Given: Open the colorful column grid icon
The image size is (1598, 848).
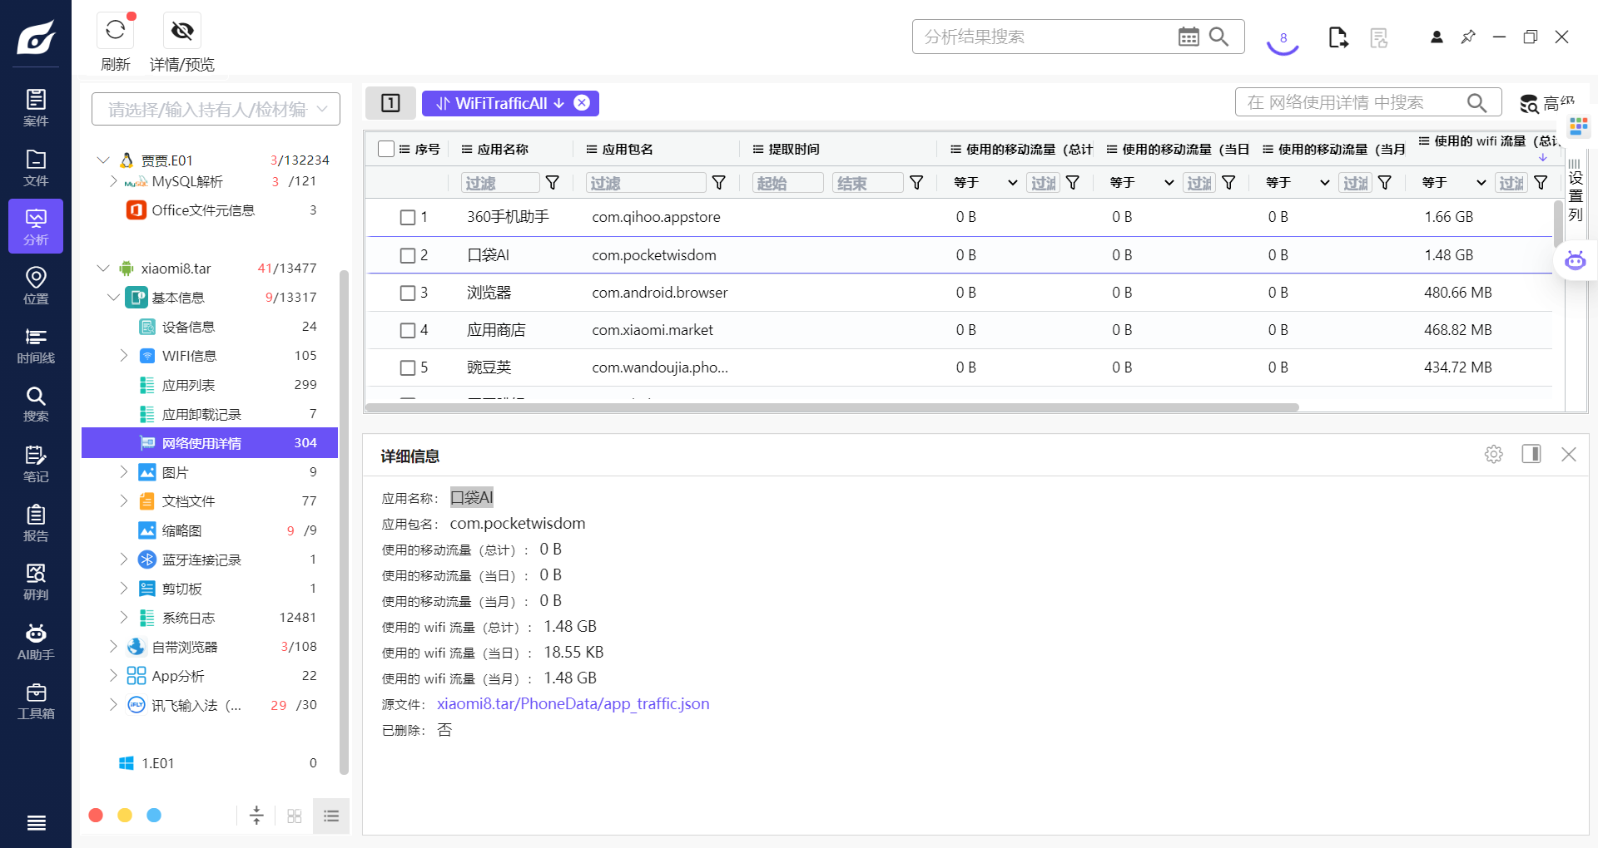Looking at the screenshot, I should pyautogui.click(x=1579, y=126).
